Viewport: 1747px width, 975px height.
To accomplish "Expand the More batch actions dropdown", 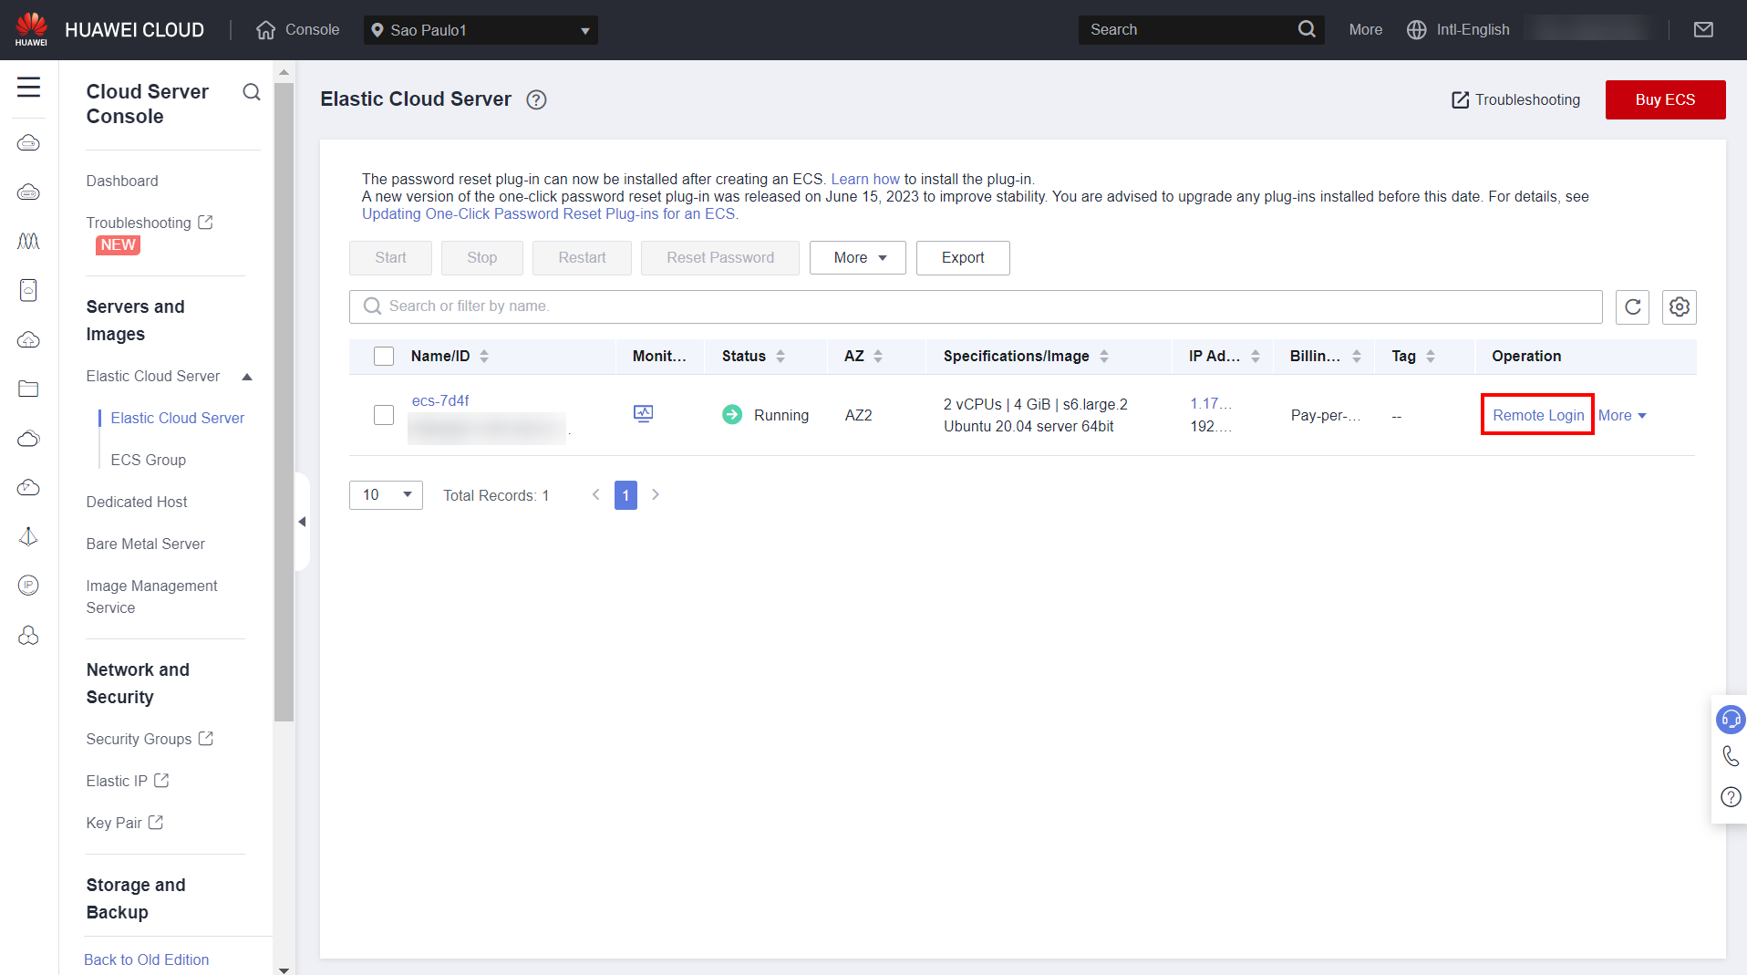I will 857,258.
